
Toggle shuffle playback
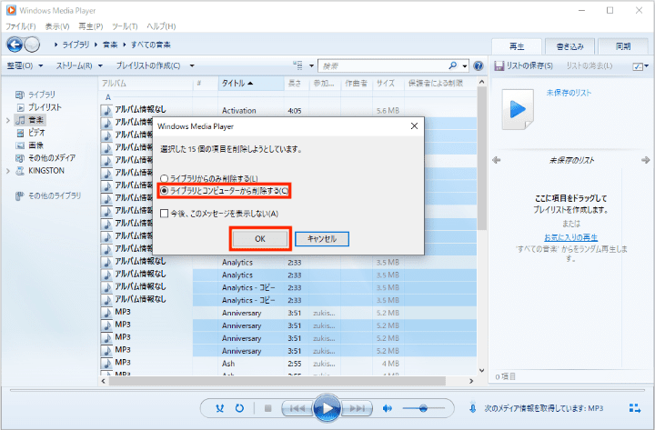pos(220,408)
